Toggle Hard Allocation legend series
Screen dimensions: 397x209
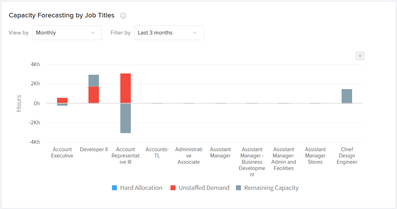[x=141, y=188]
